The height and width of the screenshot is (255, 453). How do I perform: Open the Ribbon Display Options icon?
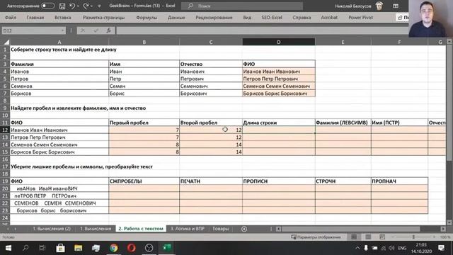396,6
